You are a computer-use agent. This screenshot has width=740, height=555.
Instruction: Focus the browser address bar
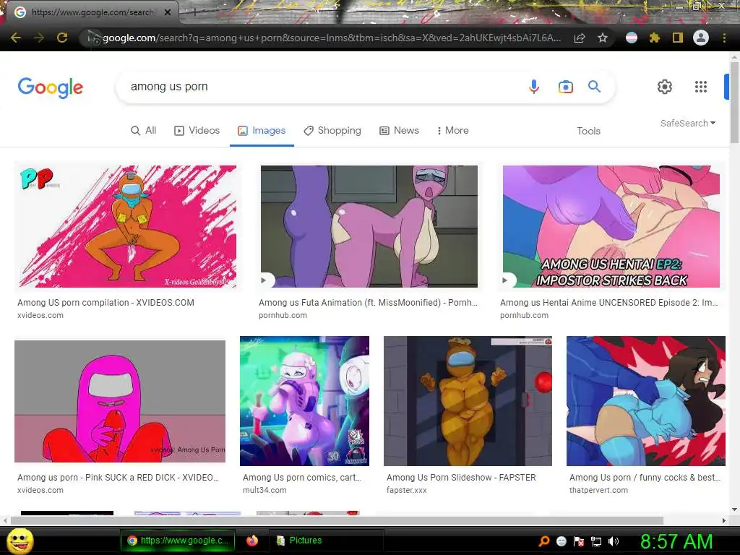(330, 38)
